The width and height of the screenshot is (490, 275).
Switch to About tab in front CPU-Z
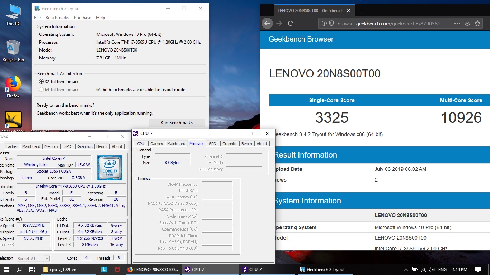262,144
